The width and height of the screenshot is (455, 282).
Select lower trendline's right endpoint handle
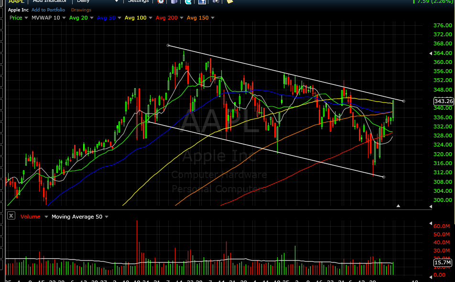pos(384,177)
